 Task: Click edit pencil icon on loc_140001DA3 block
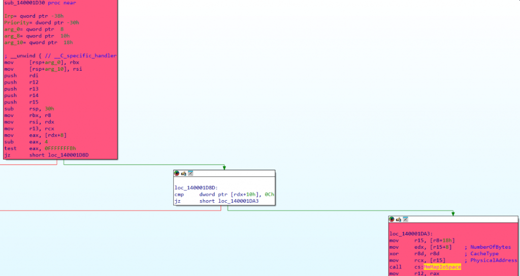(399, 219)
